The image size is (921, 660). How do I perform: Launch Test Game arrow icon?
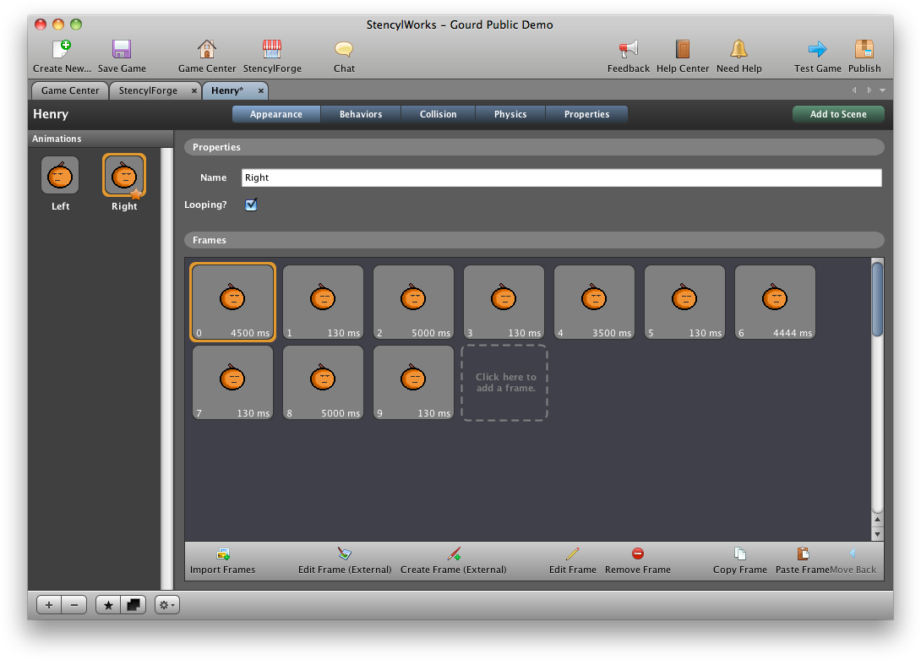(x=817, y=50)
